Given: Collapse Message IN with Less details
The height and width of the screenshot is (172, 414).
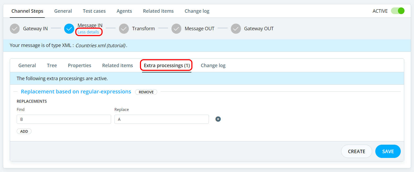Looking at the screenshot, I should (88, 32).
